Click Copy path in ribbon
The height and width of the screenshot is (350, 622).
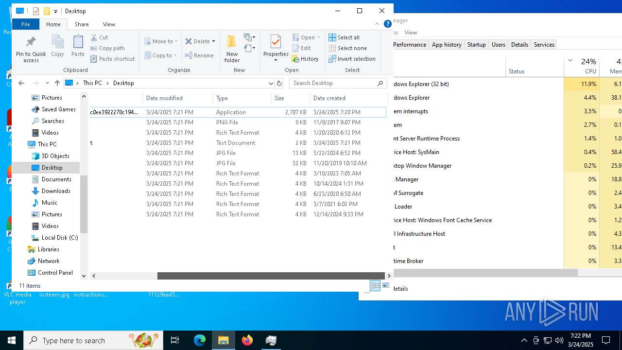click(107, 48)
